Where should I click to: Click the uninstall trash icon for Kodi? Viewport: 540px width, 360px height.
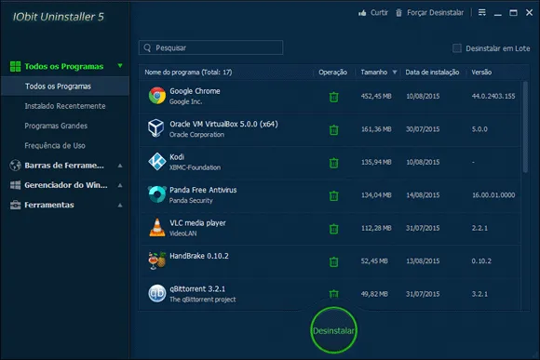(333, 163)
